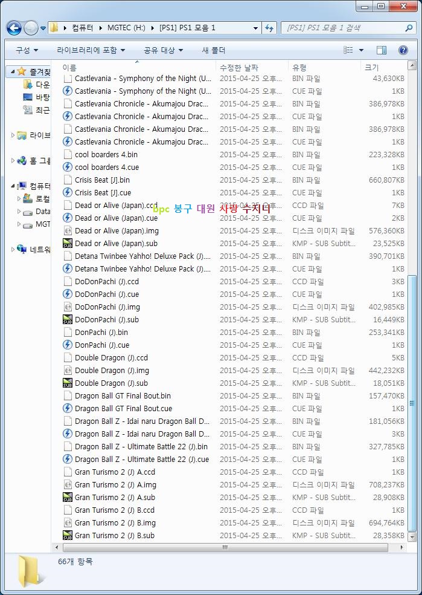The height and width of the screenshot is (595, 422).
Task: Toggle the preview pane icon
Action: (382, 50)
